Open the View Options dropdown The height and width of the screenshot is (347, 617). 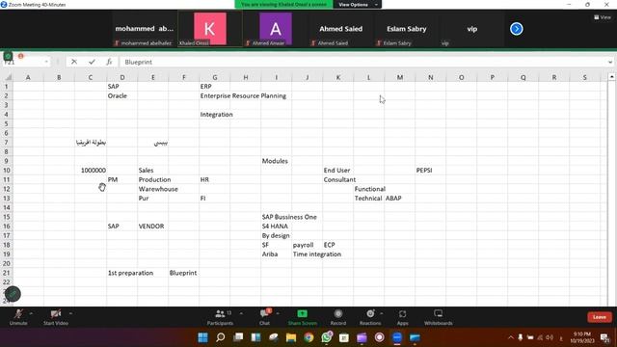pyautogui.click(x=358, y=4)
